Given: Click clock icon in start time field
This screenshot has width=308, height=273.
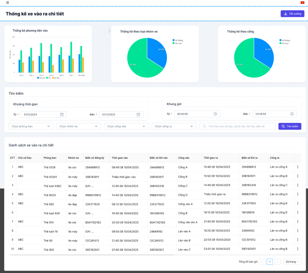Looking at the screenshot, I should tap(215, 114).
